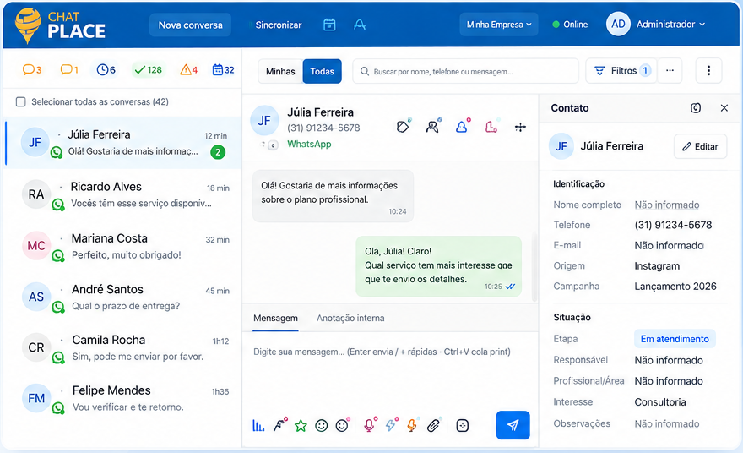Filter by orange chat bubble count 3
The height and width of the screenshot is (453, 743).
(x=32, y=70)
